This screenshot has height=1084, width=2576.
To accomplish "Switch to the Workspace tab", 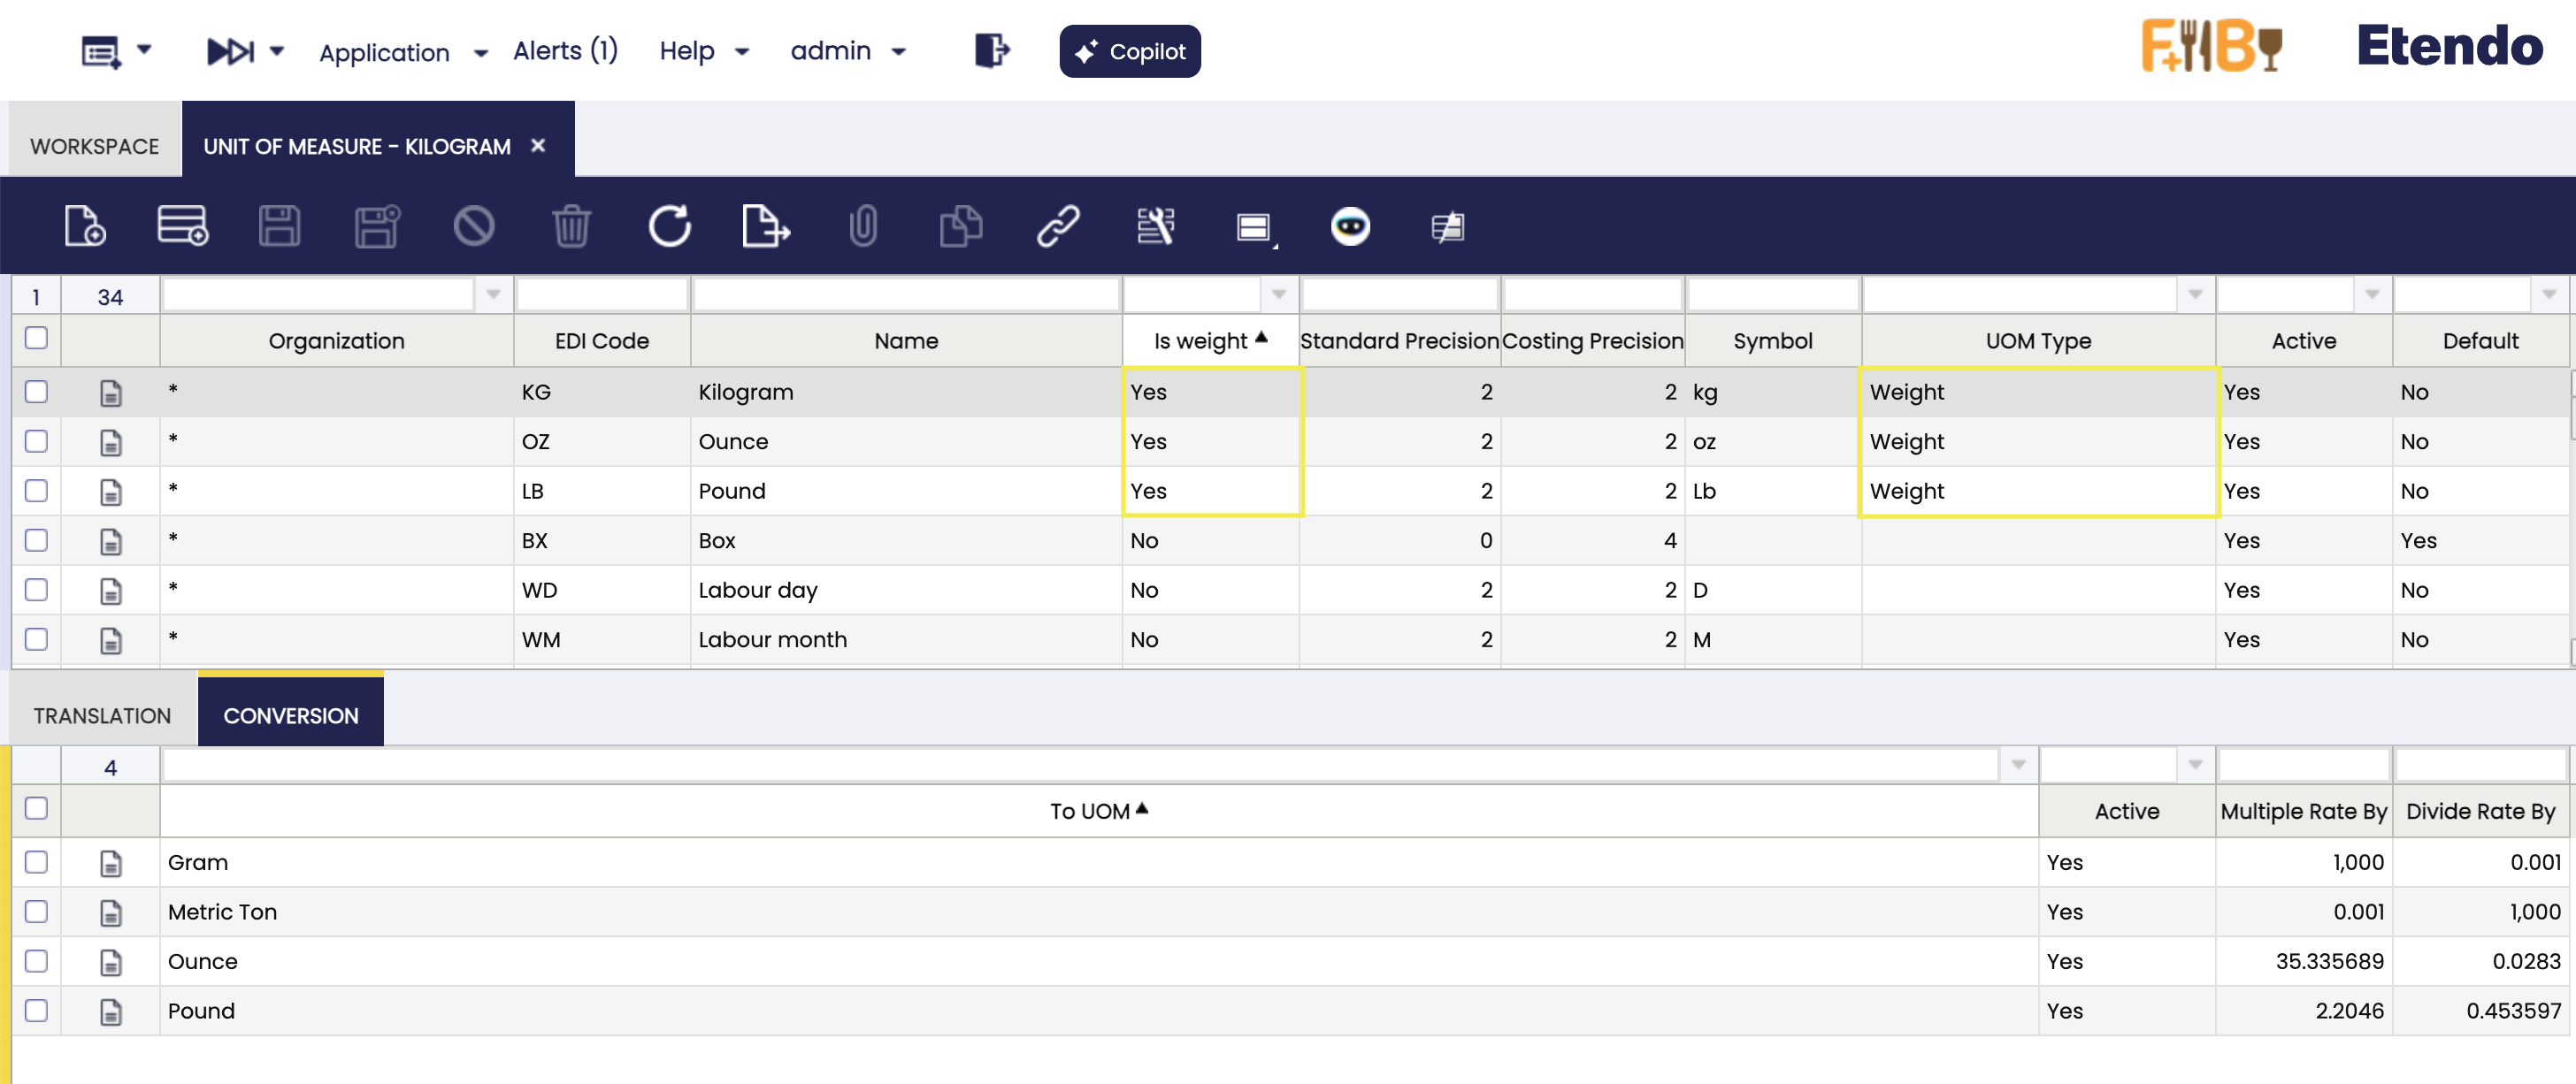I will [x=94, y=146].
